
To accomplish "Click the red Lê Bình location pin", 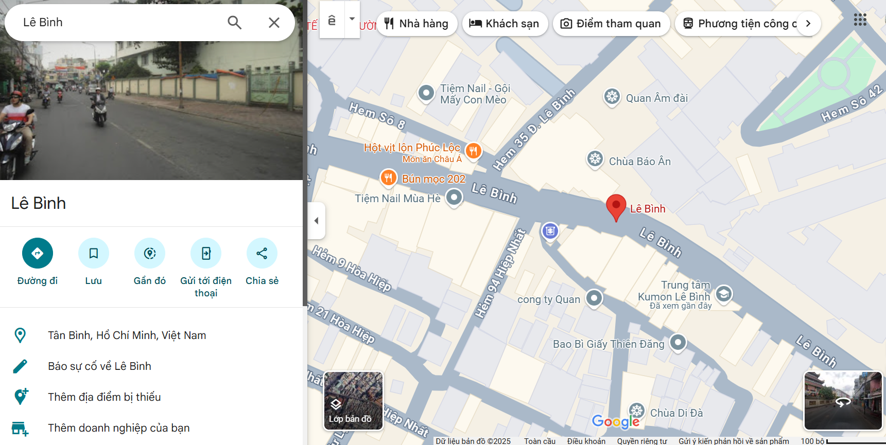I will point(616,208).
